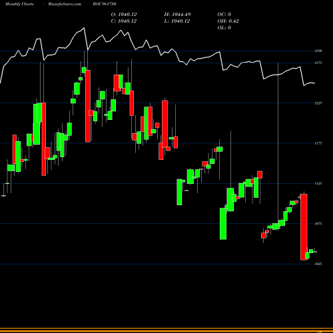Click the 'OC: 0' readout
The width and height of the screenshot is (333, 333).
224,15
